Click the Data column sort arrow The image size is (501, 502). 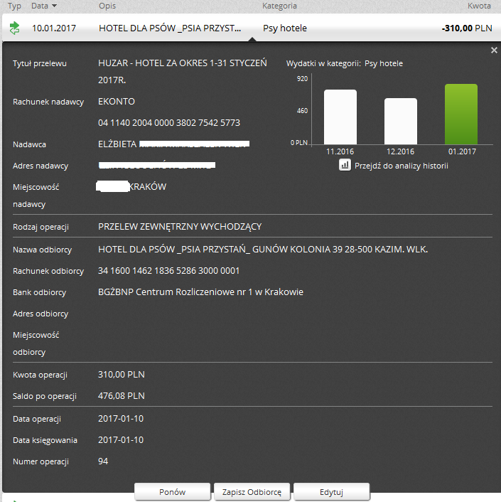pos(55,6)
